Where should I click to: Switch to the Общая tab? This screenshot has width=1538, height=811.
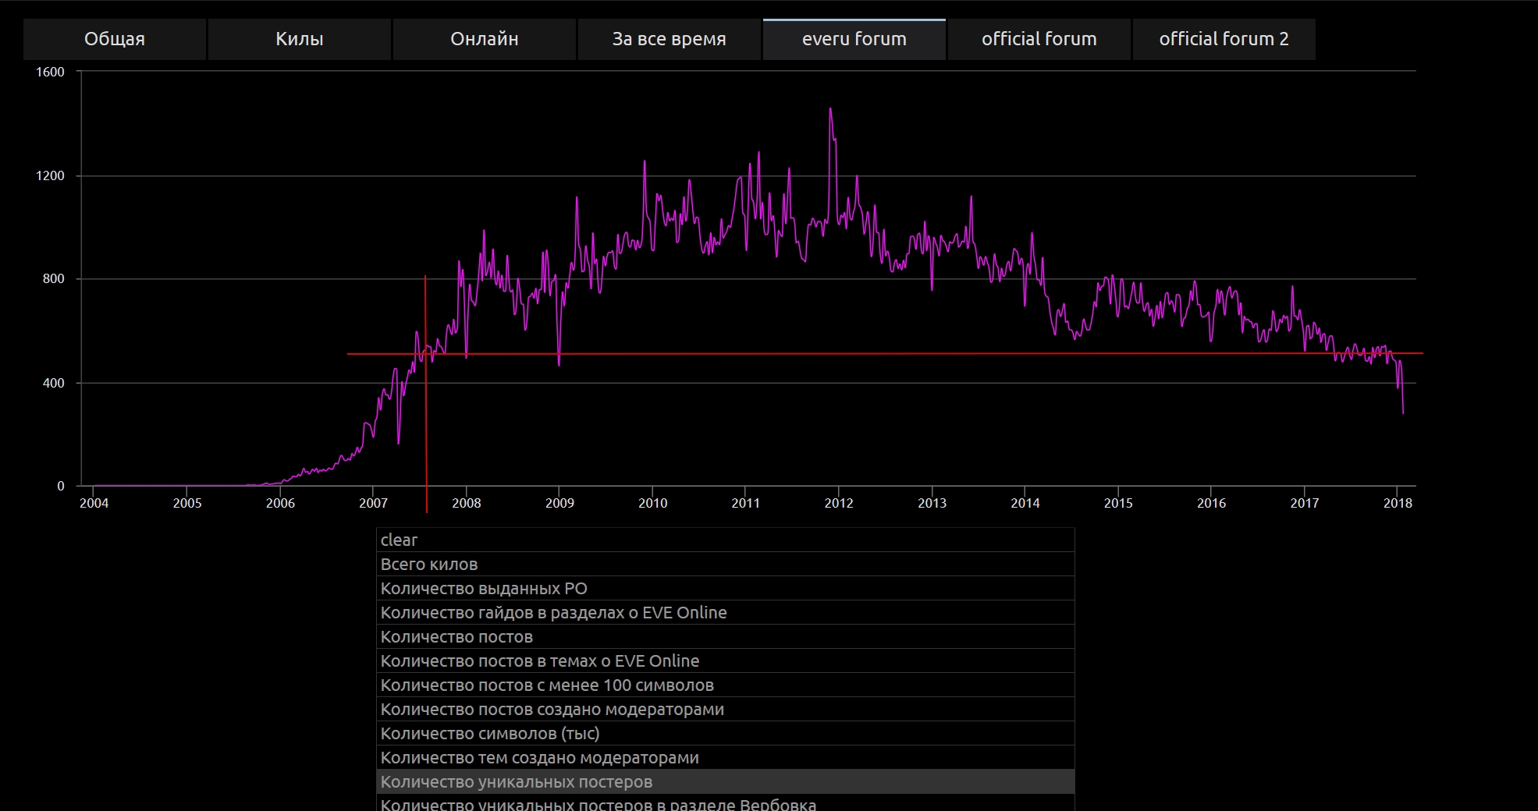pyautogui.click(x=115, y=39)
